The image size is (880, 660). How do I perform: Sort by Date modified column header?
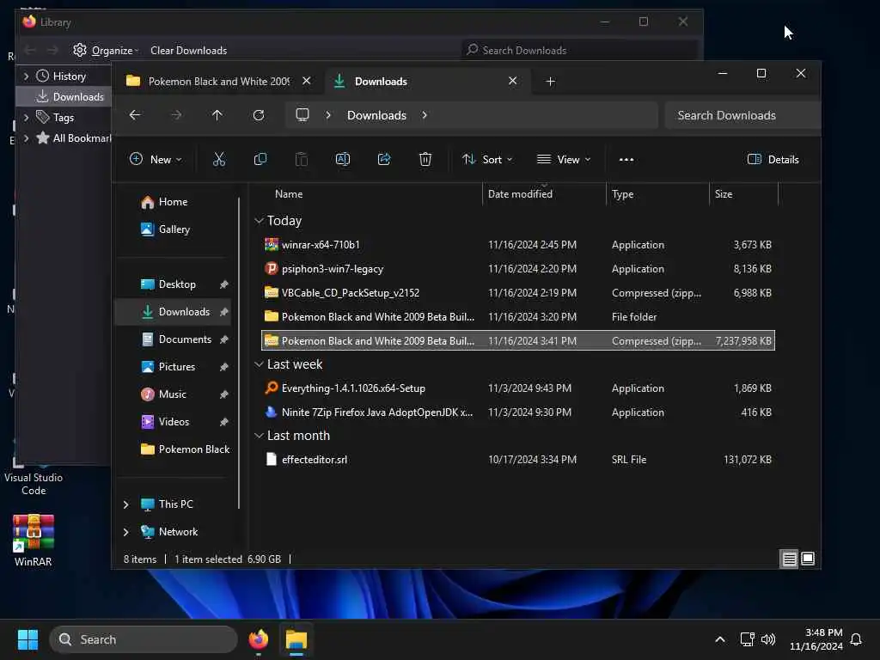click(520, 194)
